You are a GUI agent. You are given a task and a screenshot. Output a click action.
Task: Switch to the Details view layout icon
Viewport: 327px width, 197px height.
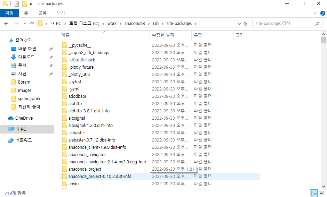coord(314,193)
